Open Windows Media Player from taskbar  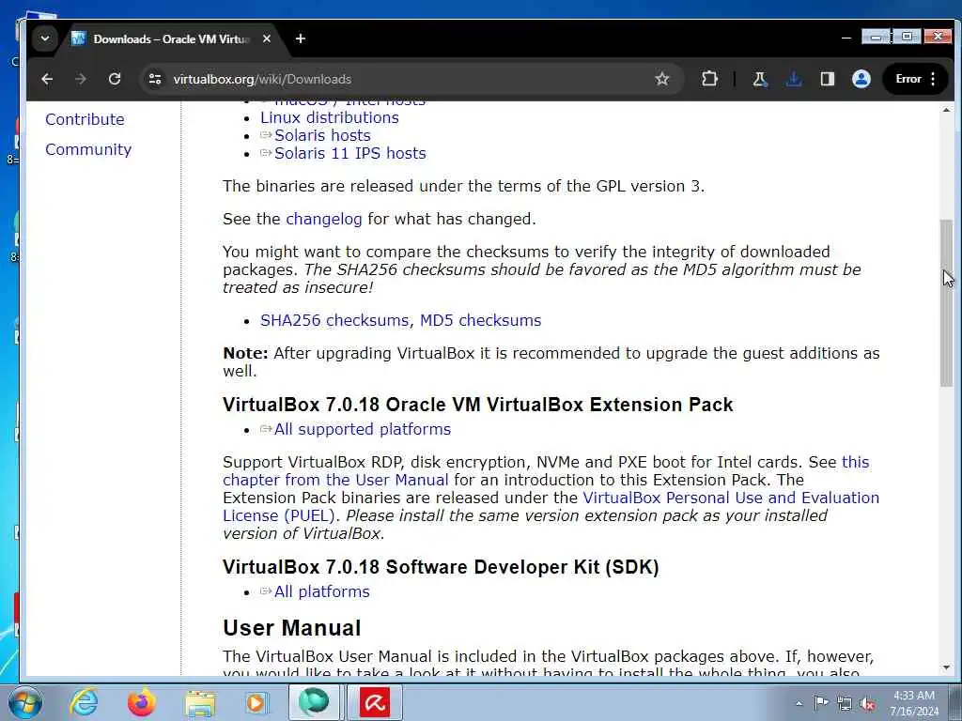(x=256, y=702)
